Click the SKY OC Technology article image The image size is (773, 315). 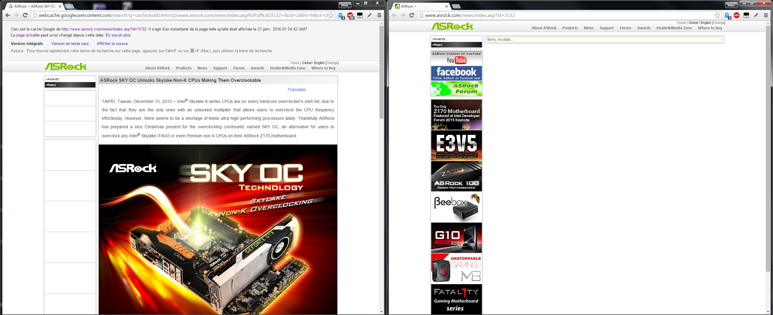click(218, 229)
